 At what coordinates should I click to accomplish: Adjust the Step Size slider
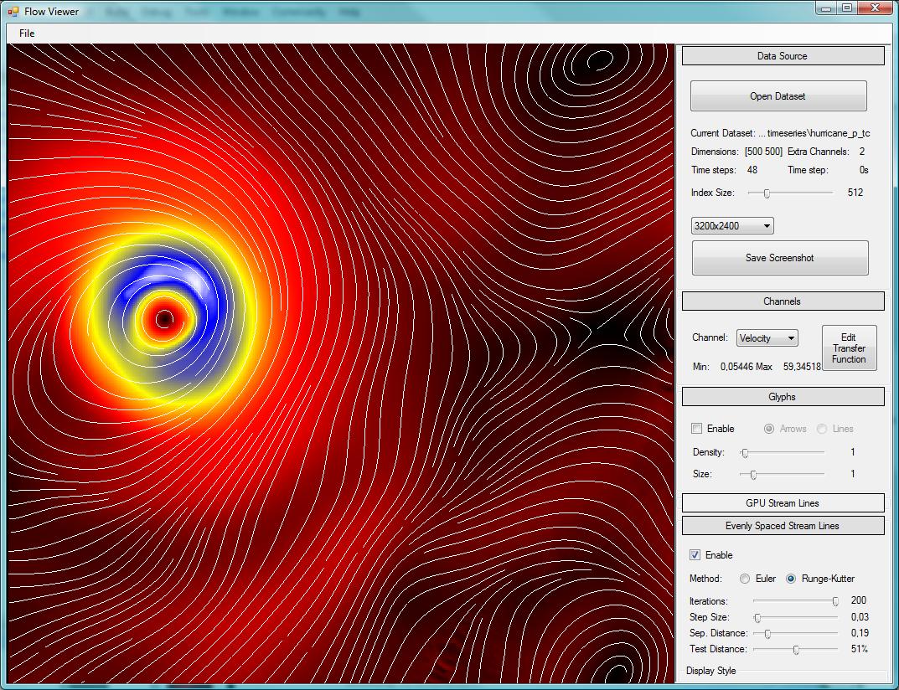click(x=756, y=617)
